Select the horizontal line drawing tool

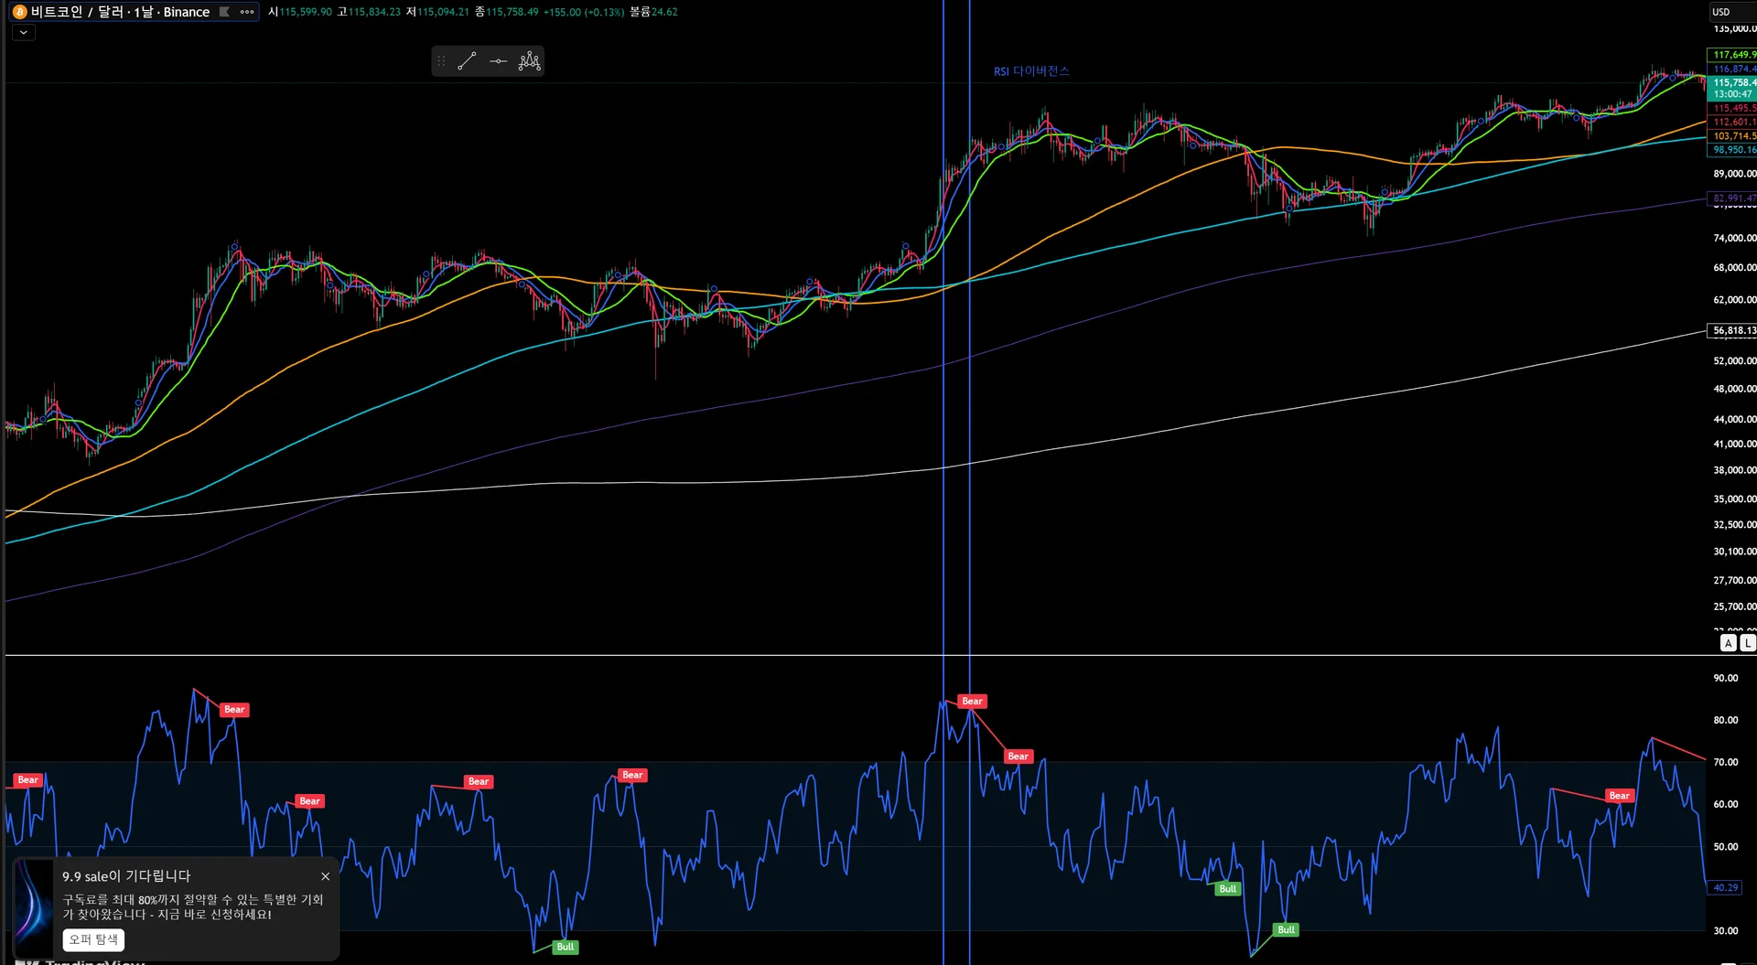(x=498, y=61)
